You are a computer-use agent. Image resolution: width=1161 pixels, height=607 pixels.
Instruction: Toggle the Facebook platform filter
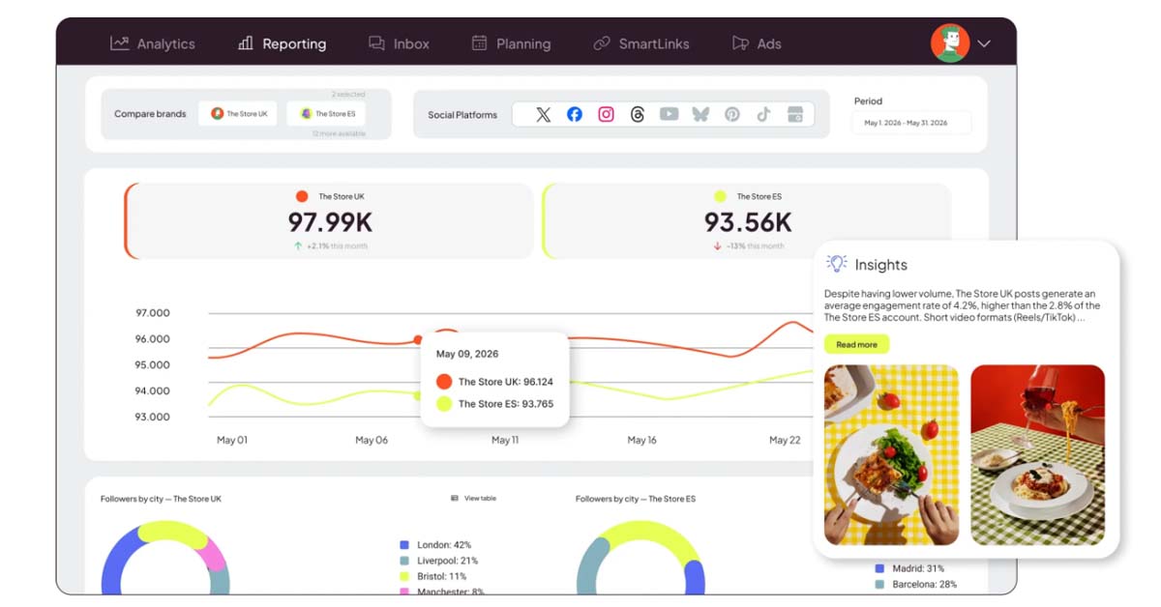point(575,114)
